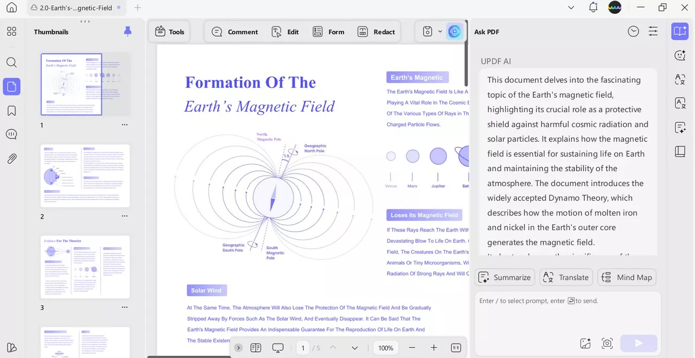Open the AI tools dropdown chevron in toolbar
The image size is (695, 358).
pos(441,31)
